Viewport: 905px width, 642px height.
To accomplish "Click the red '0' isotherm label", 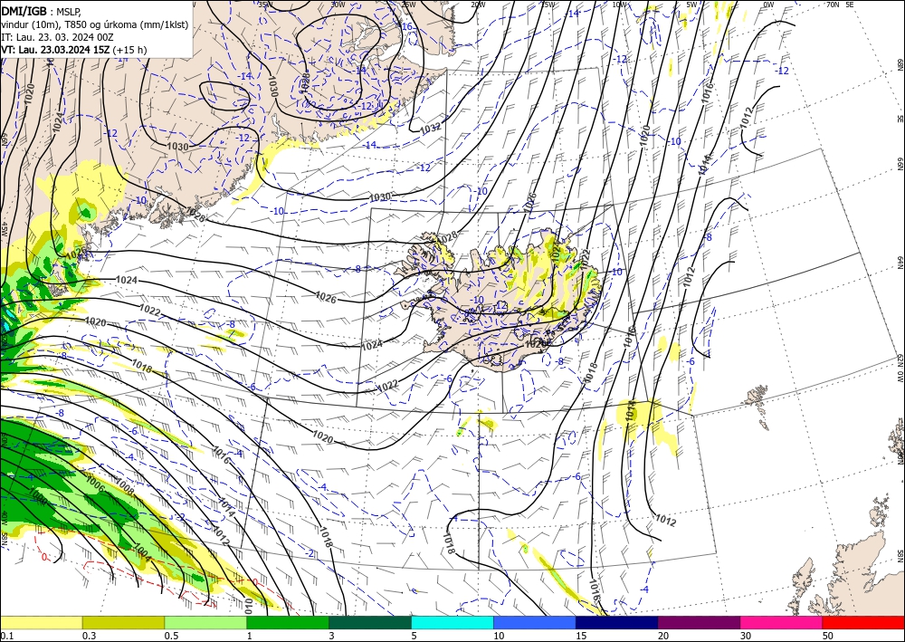I will [x=45, y=557].
